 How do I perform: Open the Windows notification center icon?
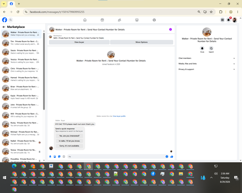tap(236, 178)
